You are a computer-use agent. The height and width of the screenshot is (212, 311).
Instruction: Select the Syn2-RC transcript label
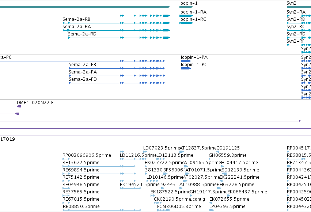(x=296, y=27)
